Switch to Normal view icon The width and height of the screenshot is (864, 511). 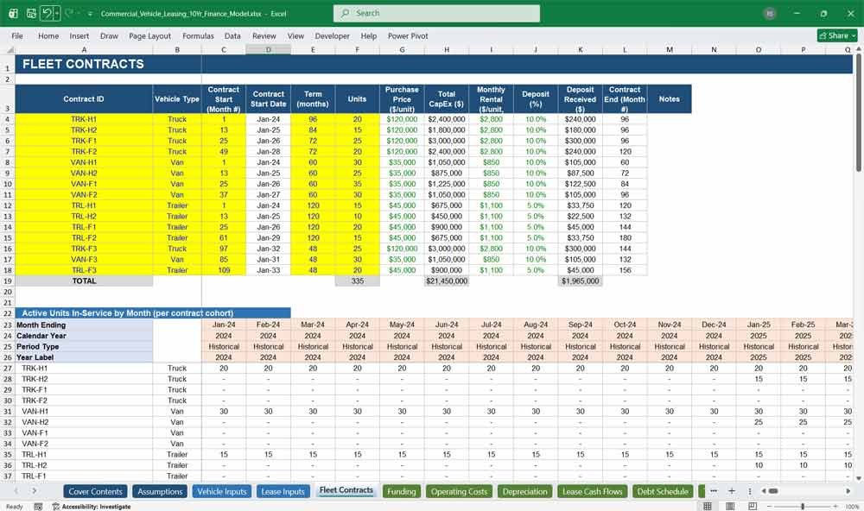click(708, 506)
